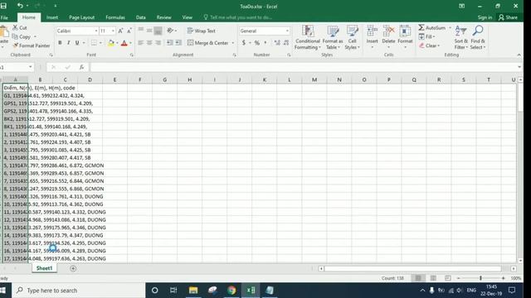Click the Insert Function fx icon
The image size is (531, 298).
coord(81,67)
